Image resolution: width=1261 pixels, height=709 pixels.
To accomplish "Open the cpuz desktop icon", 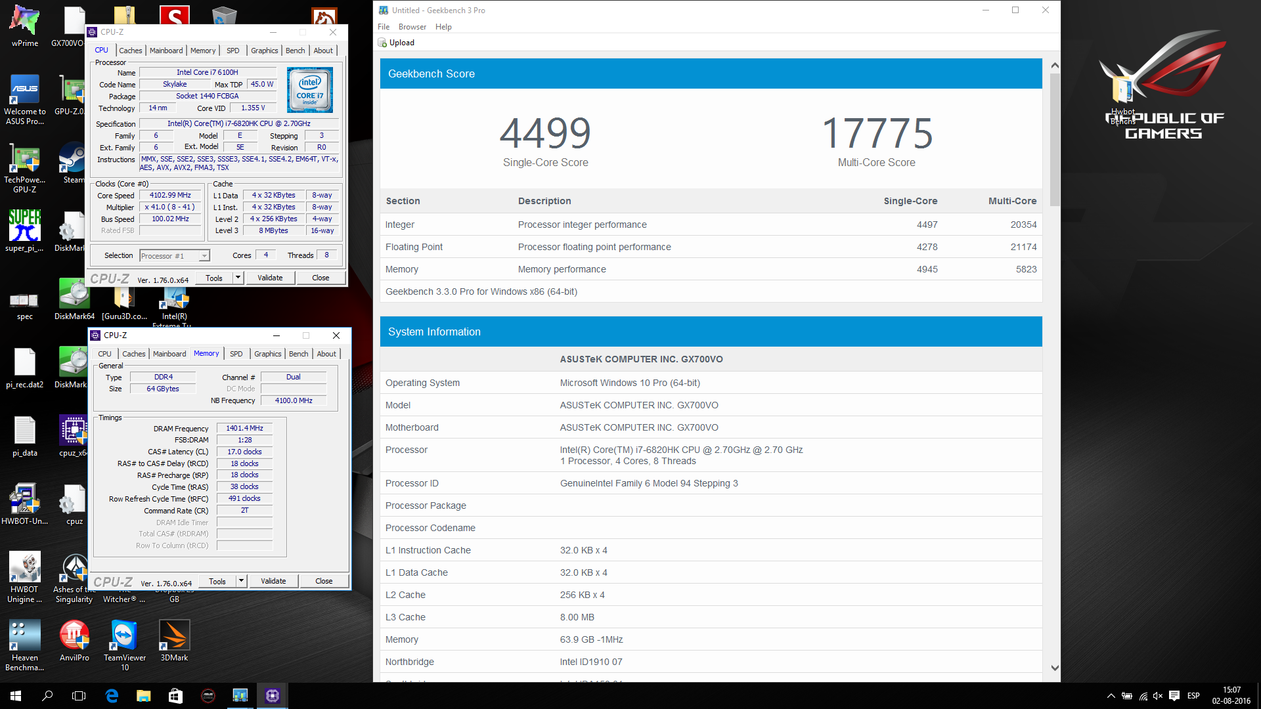I will coord(74,504).
